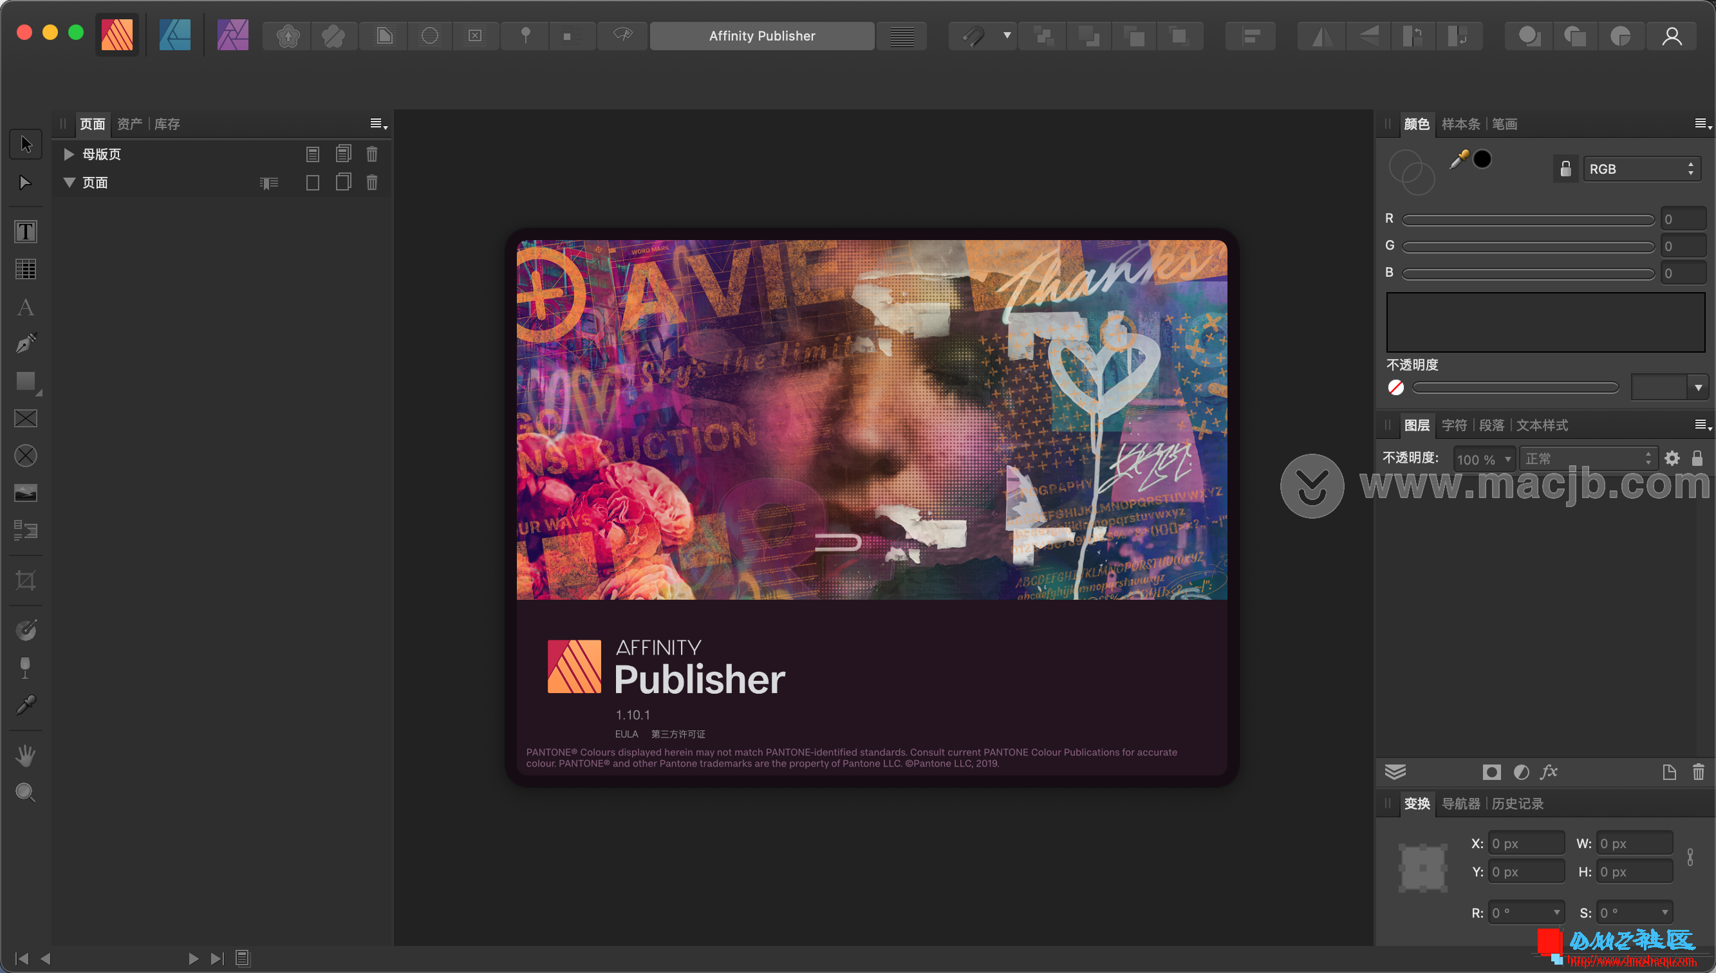Select the Place Image tool
The height and width of the screenshot is (973, 1716).
pyautogui.click(x=25, y=492)
